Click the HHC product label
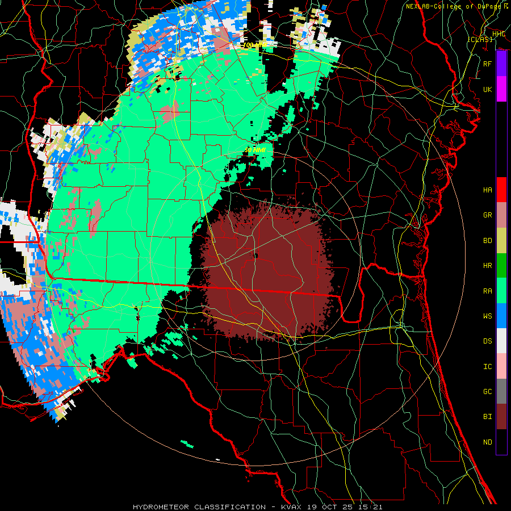This screenshot has height=511, width=511. click(499, 34)
